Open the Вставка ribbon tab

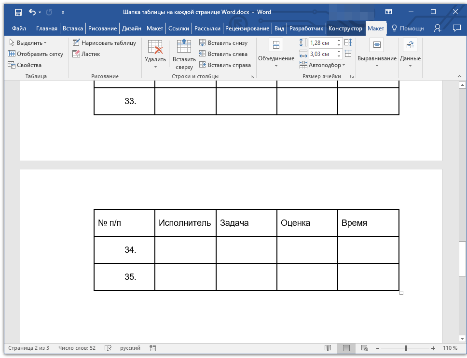[73, 28]
